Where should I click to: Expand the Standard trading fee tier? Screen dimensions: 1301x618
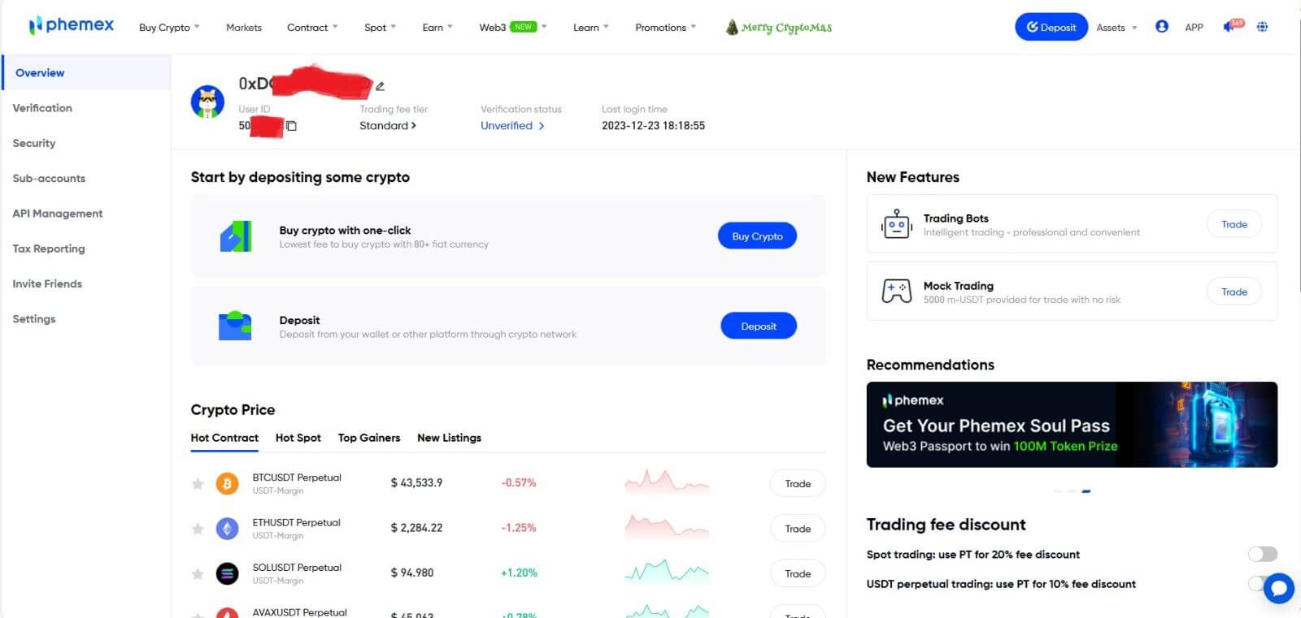388,126
